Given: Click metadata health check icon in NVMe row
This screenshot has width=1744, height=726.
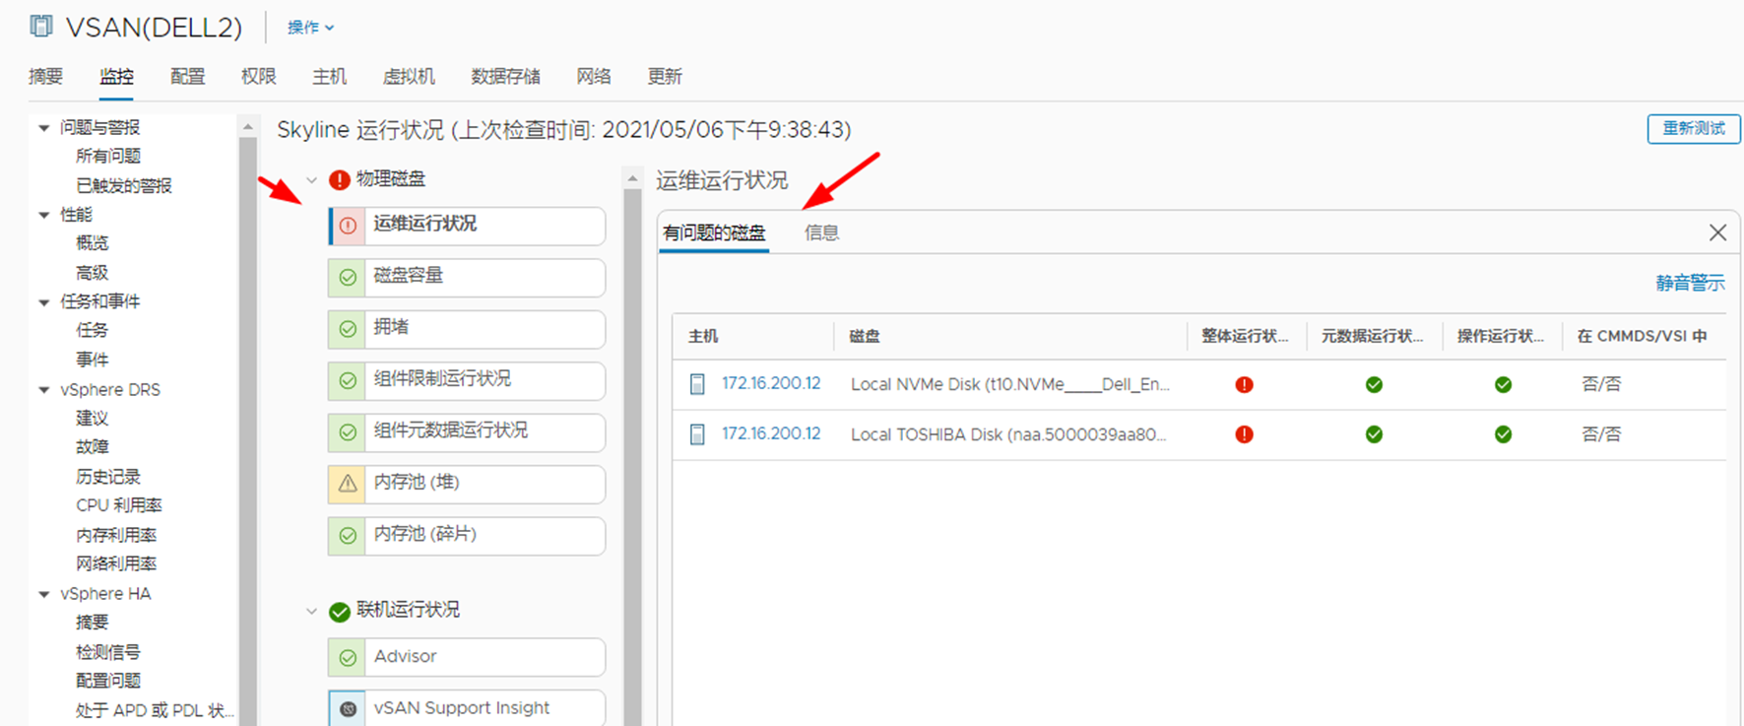Looking at the screenshot, I should pos(1374,384).
